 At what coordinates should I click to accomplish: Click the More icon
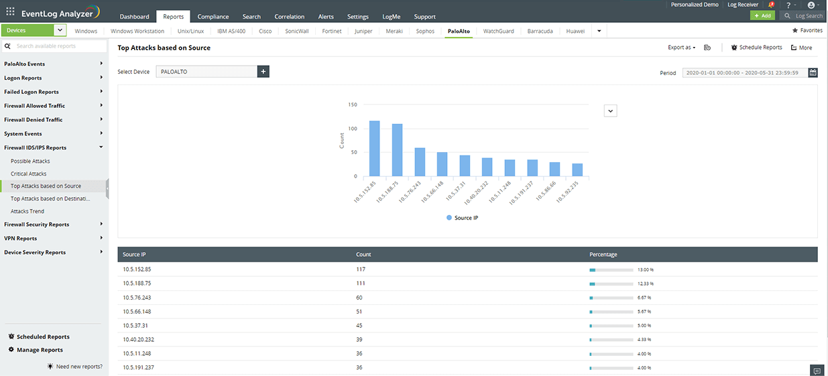794,48
